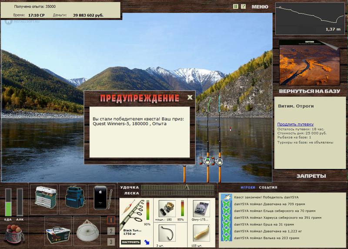The image size is (348, 249).
Task: Open help with the question mark icon
Action: coord(243,7)
